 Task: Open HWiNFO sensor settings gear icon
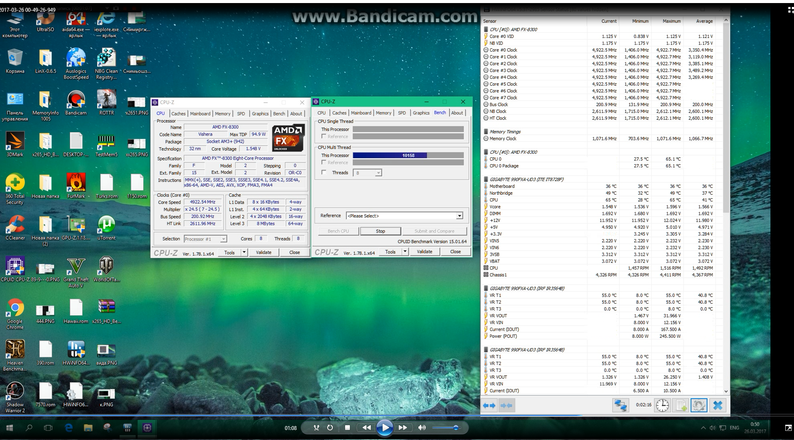[x=699, y=406]
